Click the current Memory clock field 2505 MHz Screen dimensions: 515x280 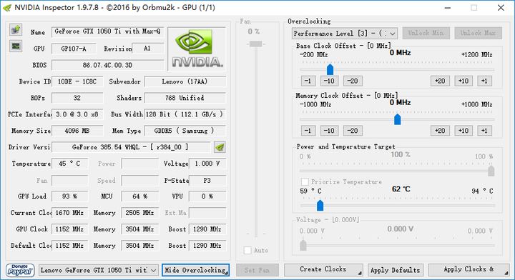pos(140,213)
